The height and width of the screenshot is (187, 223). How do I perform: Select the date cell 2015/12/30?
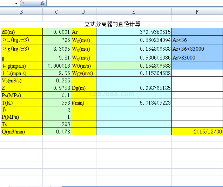pyautogui.click(x=197, y=131)
